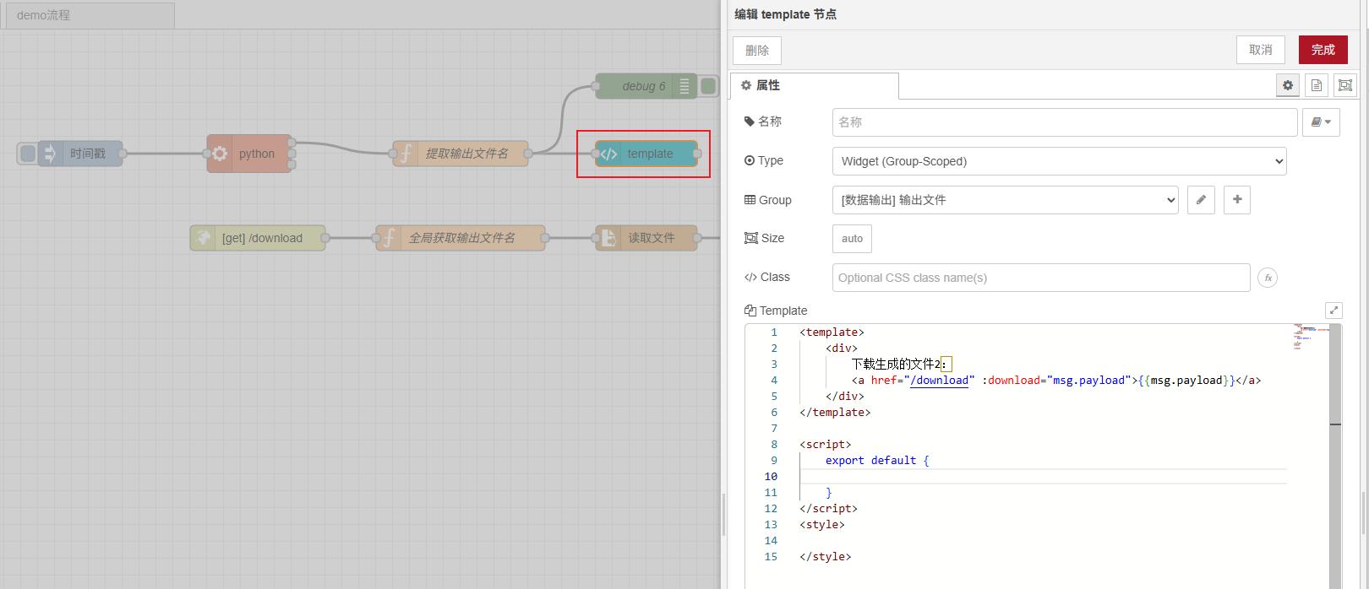
Task: Click 完成 done button
Action: click(1323, 50)
